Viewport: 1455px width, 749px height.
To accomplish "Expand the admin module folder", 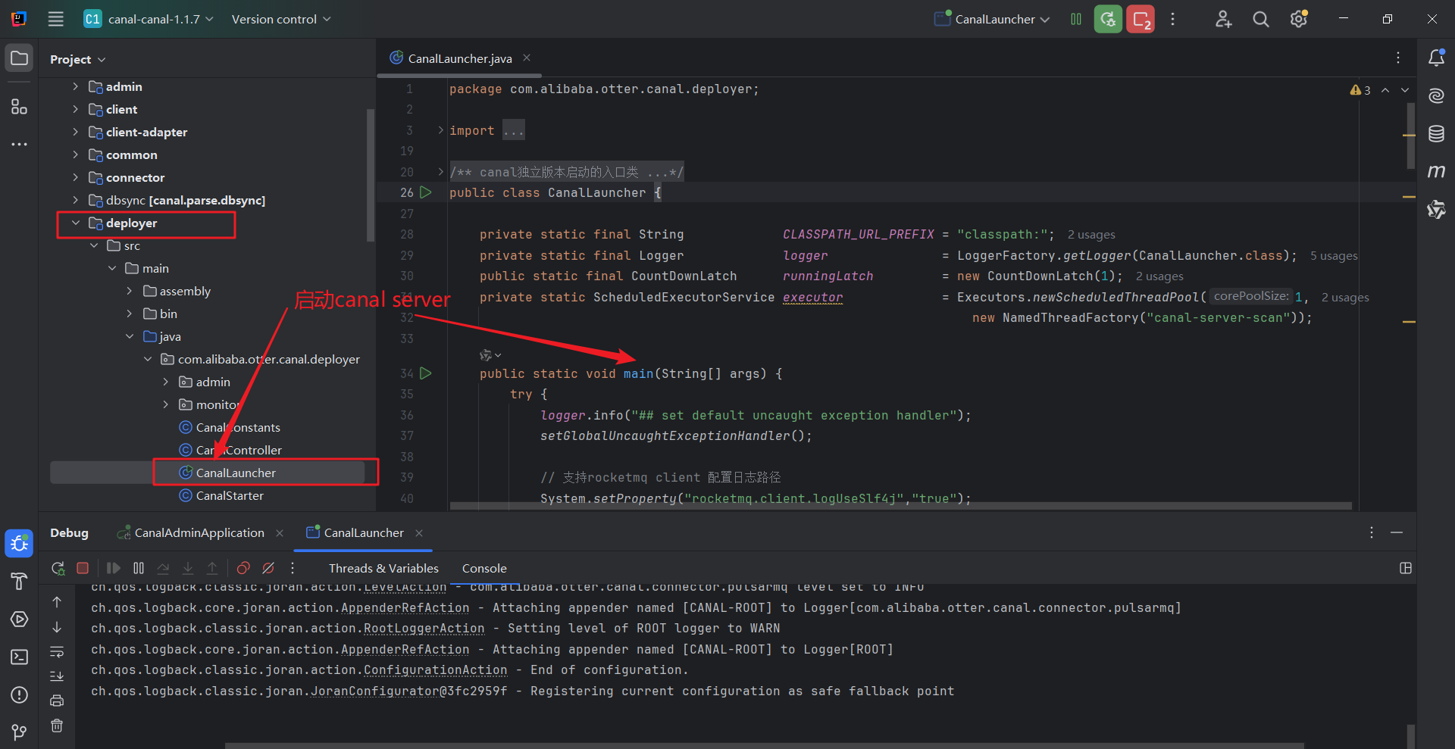I will (75, 86).
